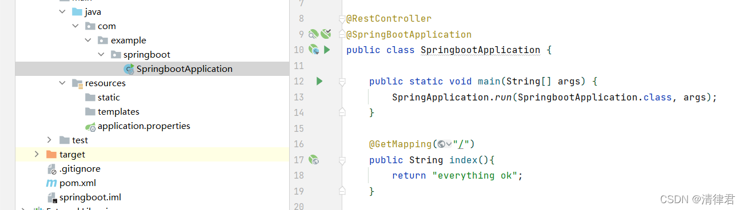The image size is (744, 210).
Task: Click the green Spring gutter icon on @SpringBootApplication line
Action: [x=326, y=34]
